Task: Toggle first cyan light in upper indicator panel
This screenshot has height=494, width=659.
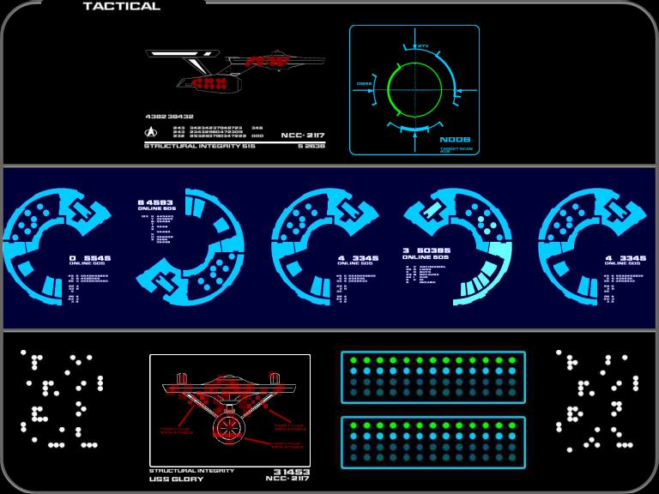Action: 354,371
